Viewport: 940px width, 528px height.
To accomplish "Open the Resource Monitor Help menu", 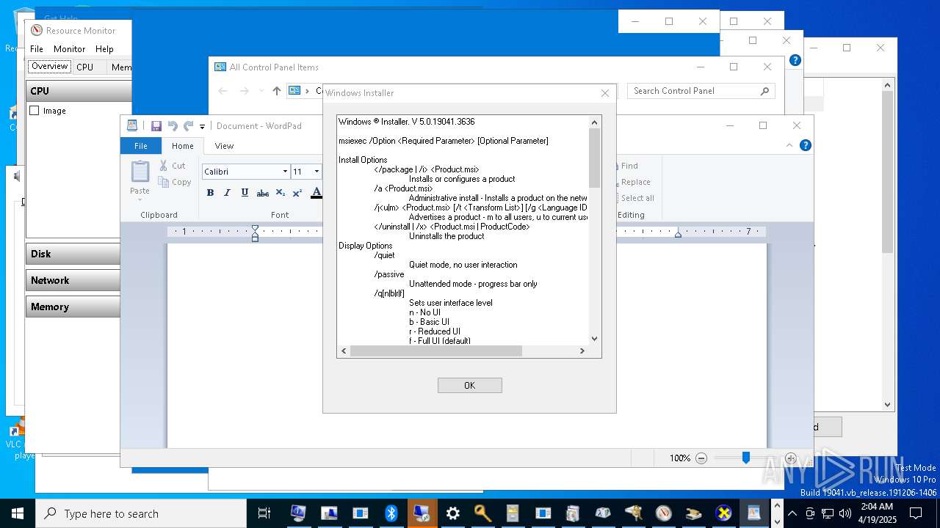I will [x=104, y=49].
